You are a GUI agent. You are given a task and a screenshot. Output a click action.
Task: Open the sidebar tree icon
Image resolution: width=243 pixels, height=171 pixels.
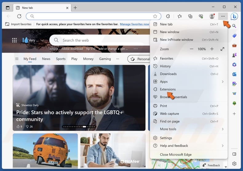tap(234, 103)
